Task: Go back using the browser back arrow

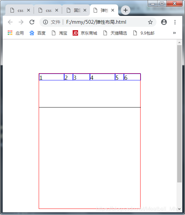Action: point(10,22)
